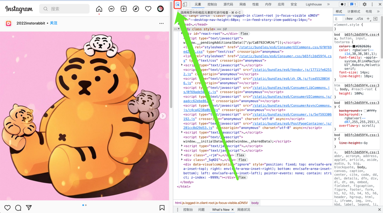Click the inspect element picker icon
383x213 pixels.
coord(178,4)
